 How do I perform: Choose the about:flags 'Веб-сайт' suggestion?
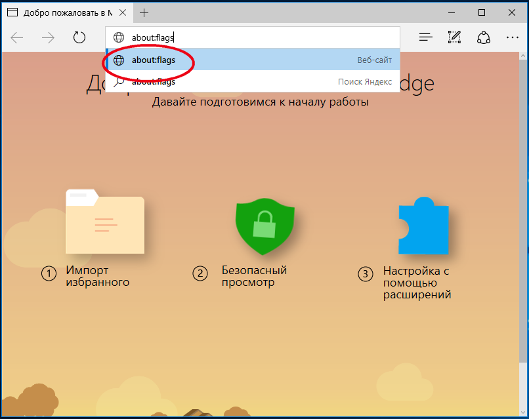pos(252,60)
